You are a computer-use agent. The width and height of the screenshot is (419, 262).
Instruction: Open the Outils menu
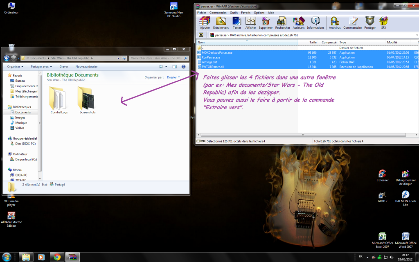234,13
